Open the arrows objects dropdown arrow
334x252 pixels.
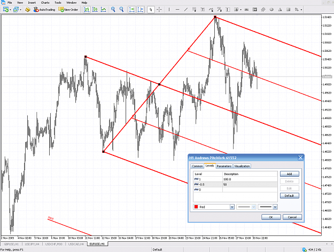(x=301, y=10)
